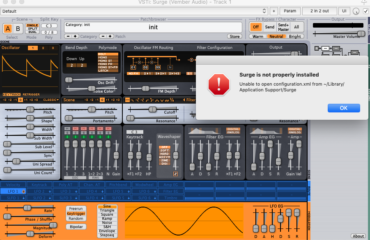Image resolution: width=370 pixels, height=240 pixels.
Task: Open the LFO 1 arrow menu
Action: click(23, 191)
